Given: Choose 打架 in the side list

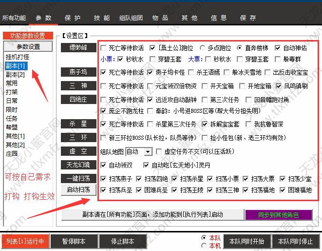Looking at the screenshot, I should pos(12,92).
